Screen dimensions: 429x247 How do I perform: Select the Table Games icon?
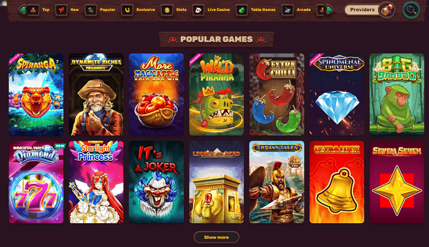click(241, 10)
